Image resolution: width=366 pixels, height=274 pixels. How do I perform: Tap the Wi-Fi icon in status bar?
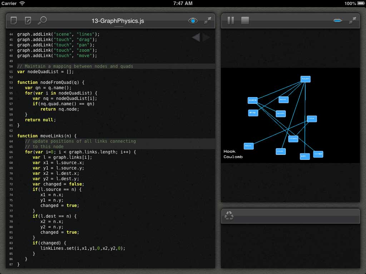tap(22, 3)
